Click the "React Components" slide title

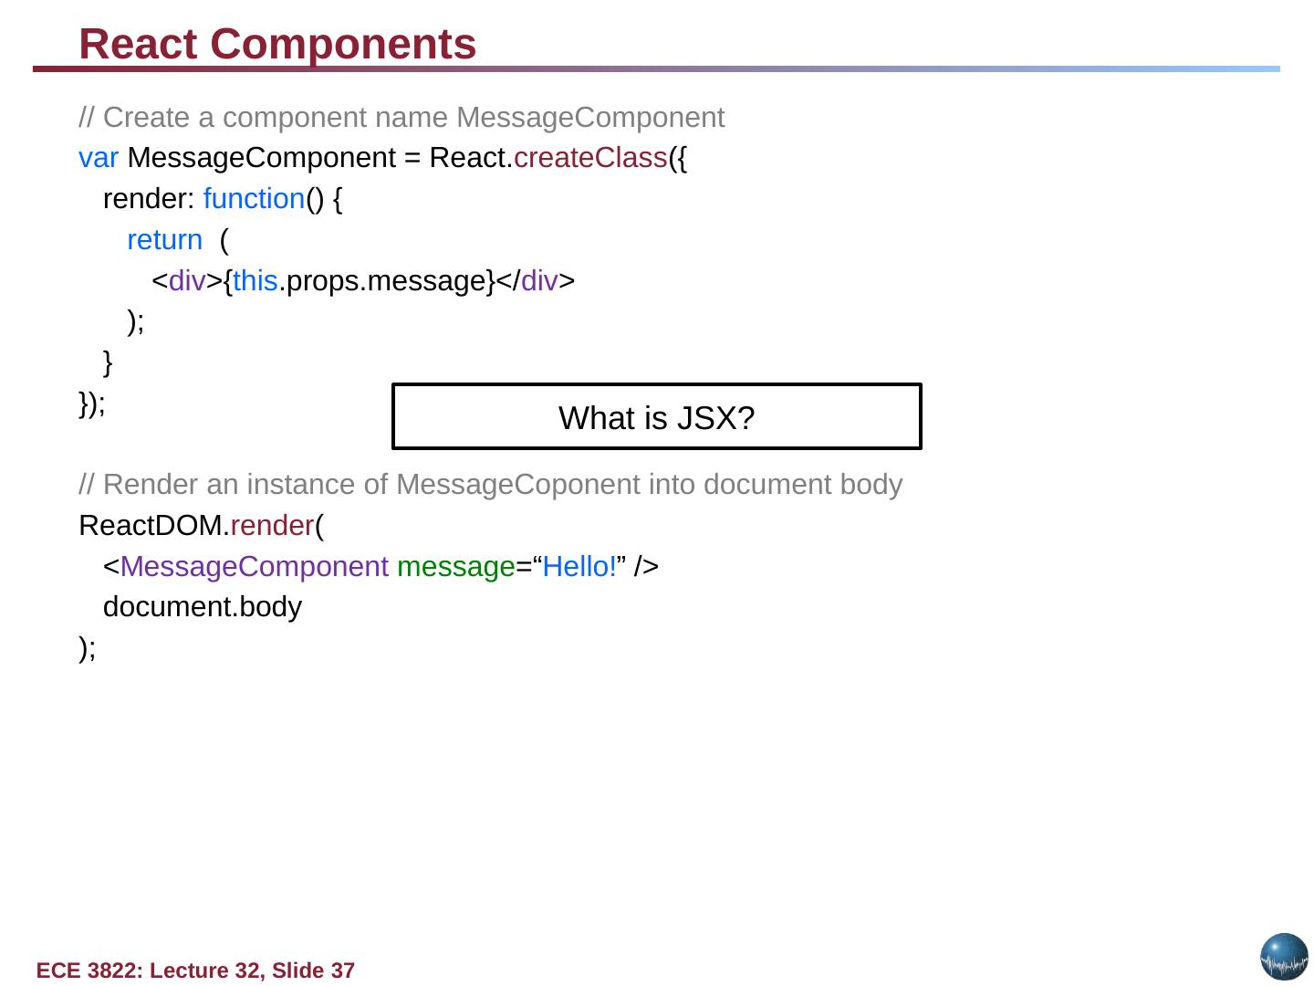(277, 44)
